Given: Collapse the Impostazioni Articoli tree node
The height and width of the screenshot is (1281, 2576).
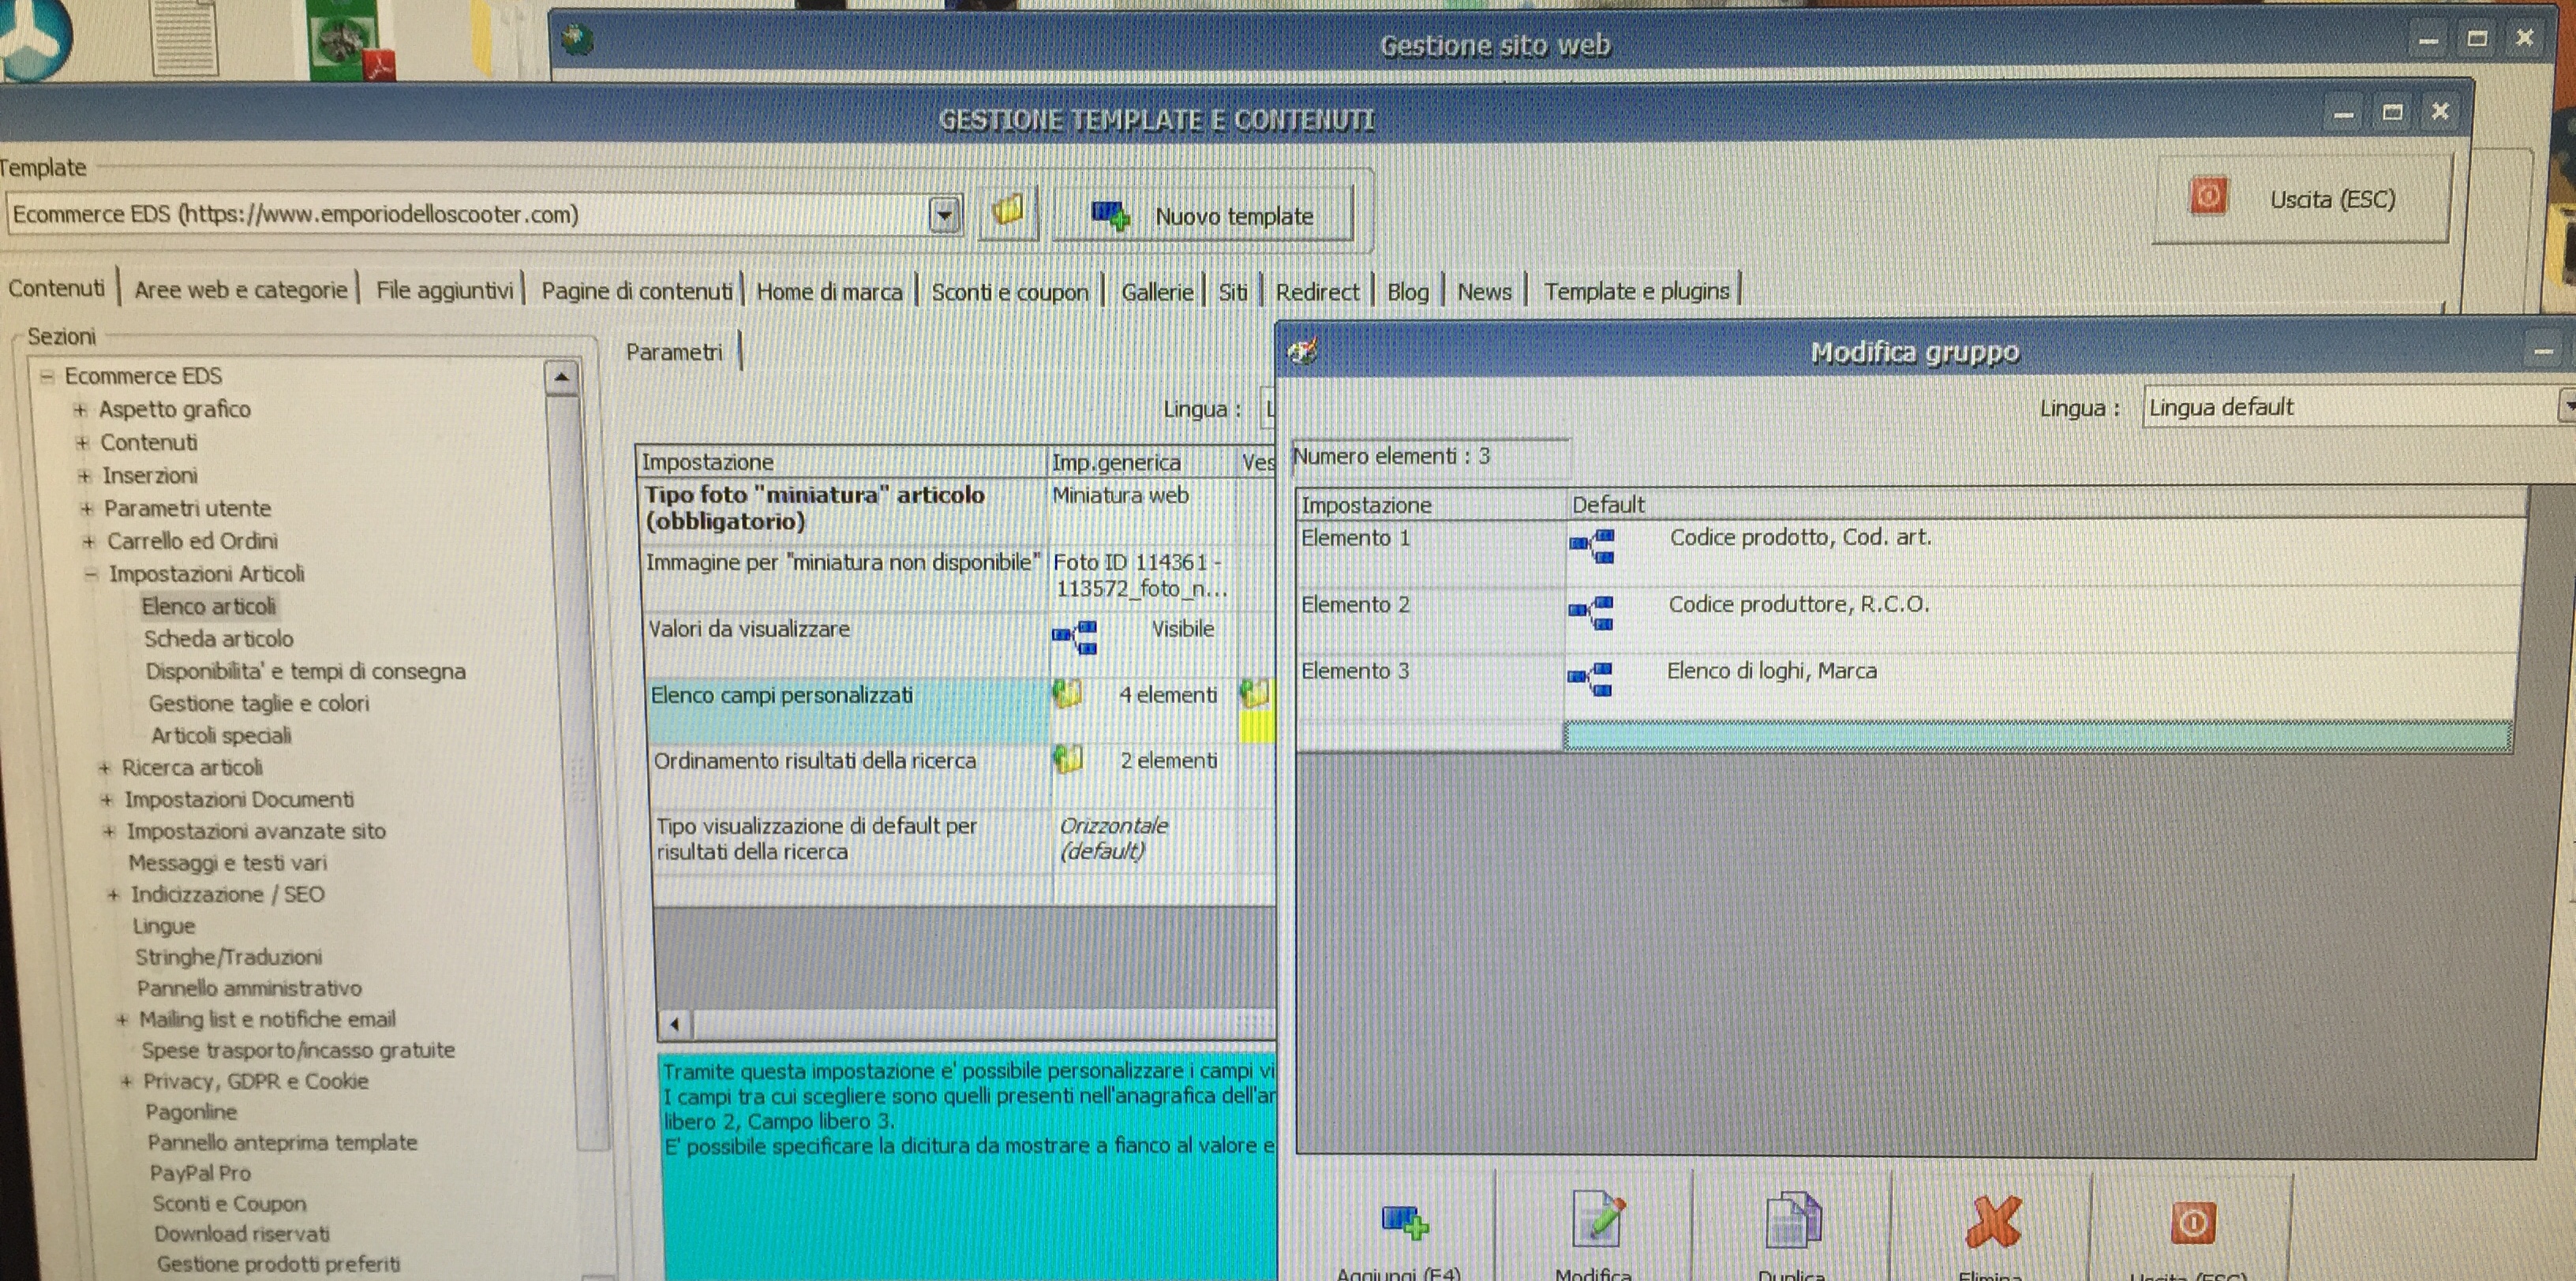Looking at the screenshot, I should [x=91, y=573].
